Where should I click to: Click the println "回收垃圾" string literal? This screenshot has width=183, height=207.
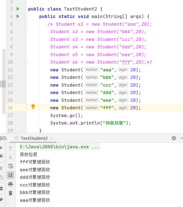pos(114,123)
